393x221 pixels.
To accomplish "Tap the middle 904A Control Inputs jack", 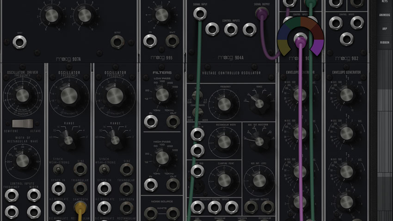I will pos(231,29).
